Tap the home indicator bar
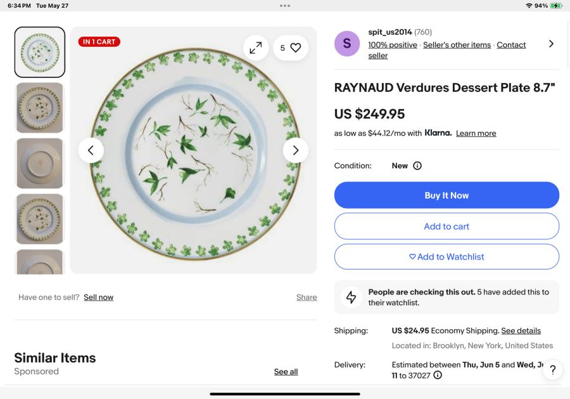The image size is (570, 399). [x=285, y=394]
